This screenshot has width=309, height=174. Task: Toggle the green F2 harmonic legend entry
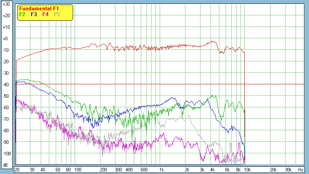tap(22, 14)
